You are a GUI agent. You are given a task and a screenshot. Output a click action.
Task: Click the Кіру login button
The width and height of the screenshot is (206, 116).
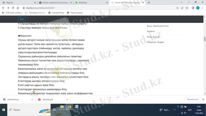(x=22, y=19)
